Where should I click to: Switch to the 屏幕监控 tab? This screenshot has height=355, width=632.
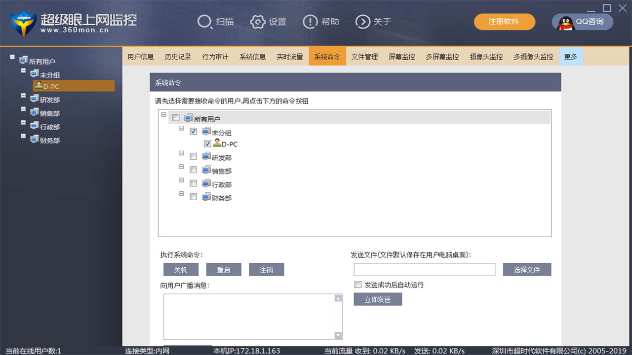[x=401, y=56]
